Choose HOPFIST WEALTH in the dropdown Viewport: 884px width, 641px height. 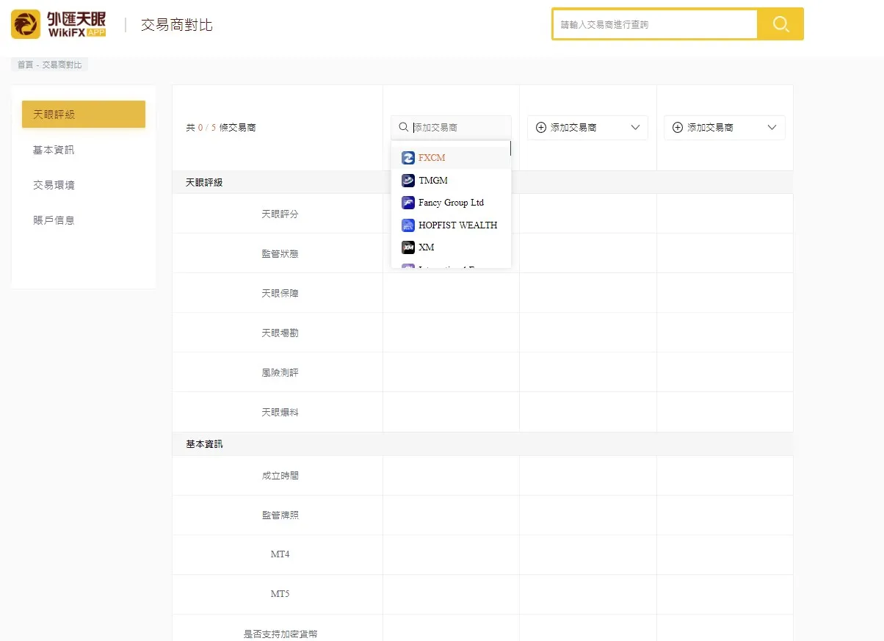pyautogui.click(x=451, y=225)
